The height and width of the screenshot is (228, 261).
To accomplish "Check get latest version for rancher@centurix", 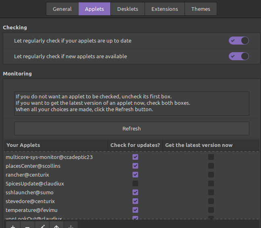I will click(x=211, y=175).
